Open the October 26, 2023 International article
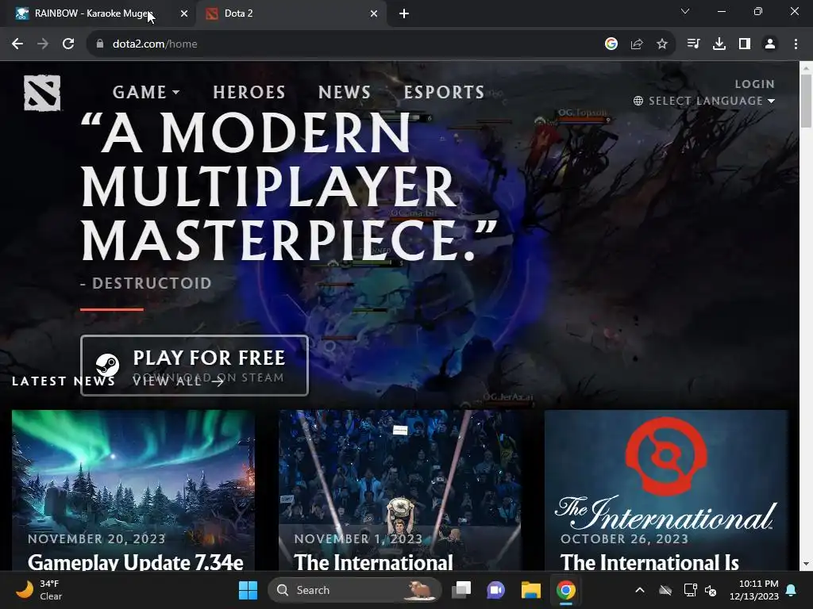813x609 pixels. tap(666, 490)
